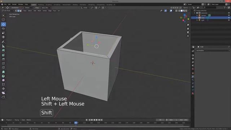Open the Playback dropdown in timeline
Screen dimensions: 231x130
[x=10, y=120]
